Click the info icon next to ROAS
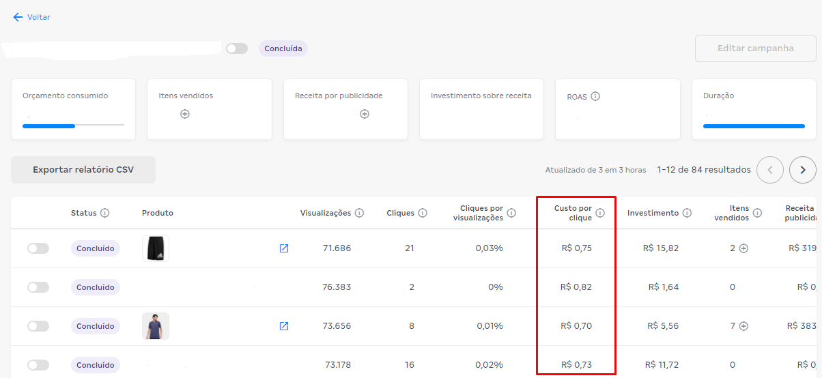The width and height of the screenshot is (822, 378). (x=595, y=96)
